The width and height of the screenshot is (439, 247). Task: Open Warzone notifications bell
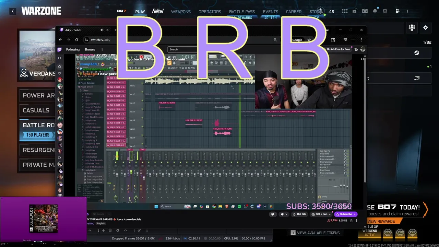click(x=375, y=11)
